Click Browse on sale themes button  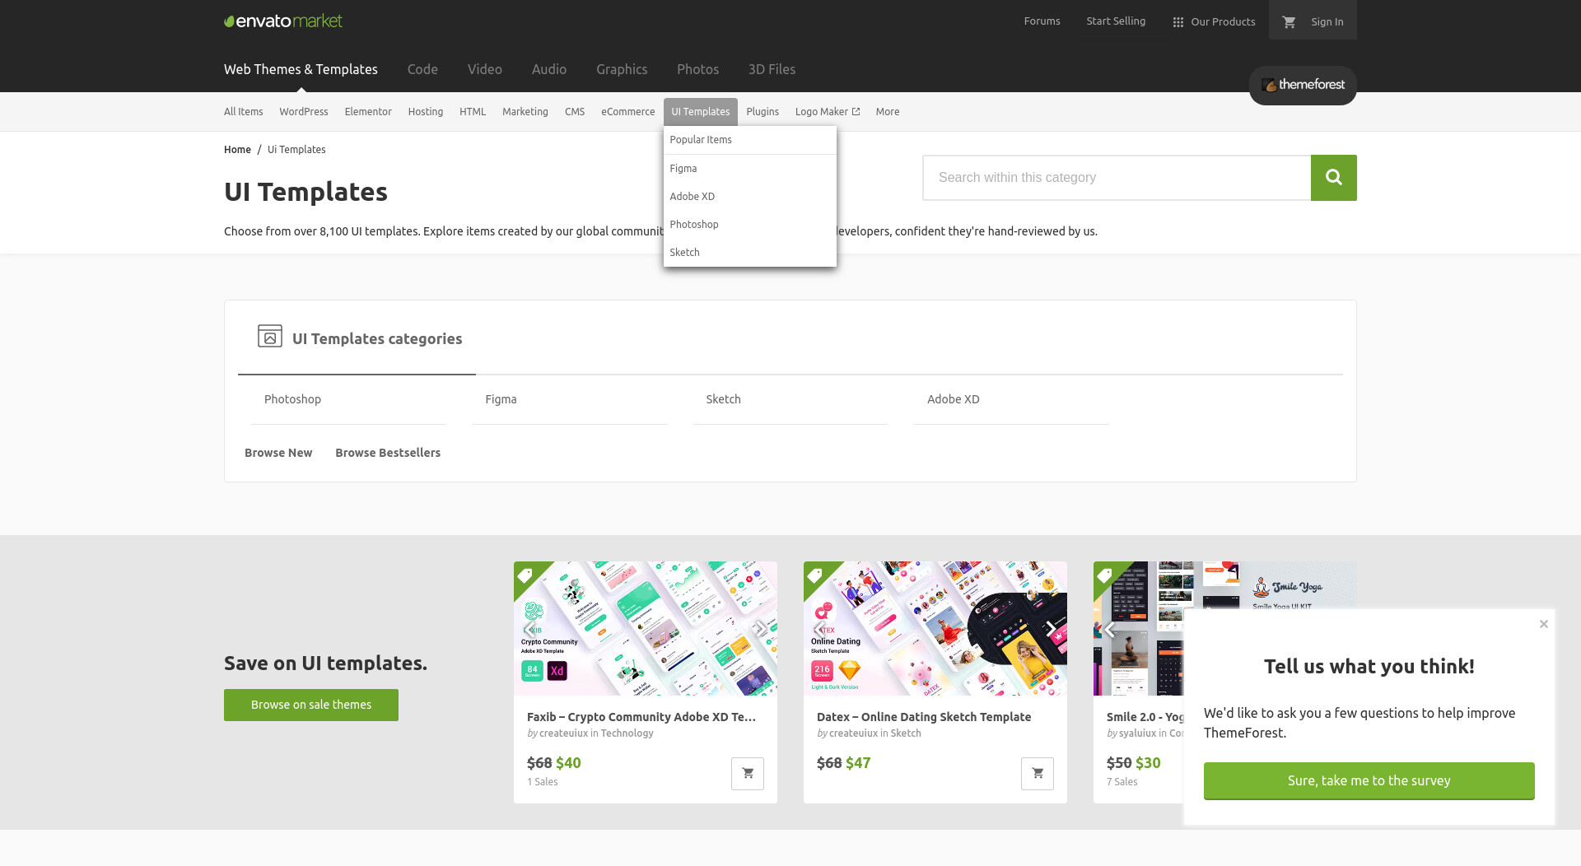coord(311,705)
